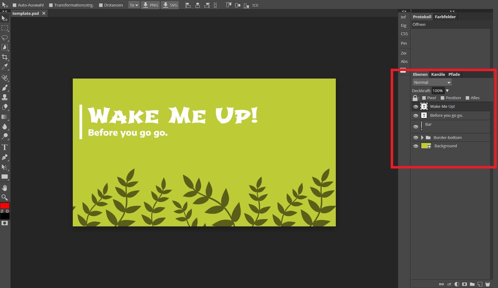
Task: Expand the Border-bottom folder
Action: click(422, 138)
